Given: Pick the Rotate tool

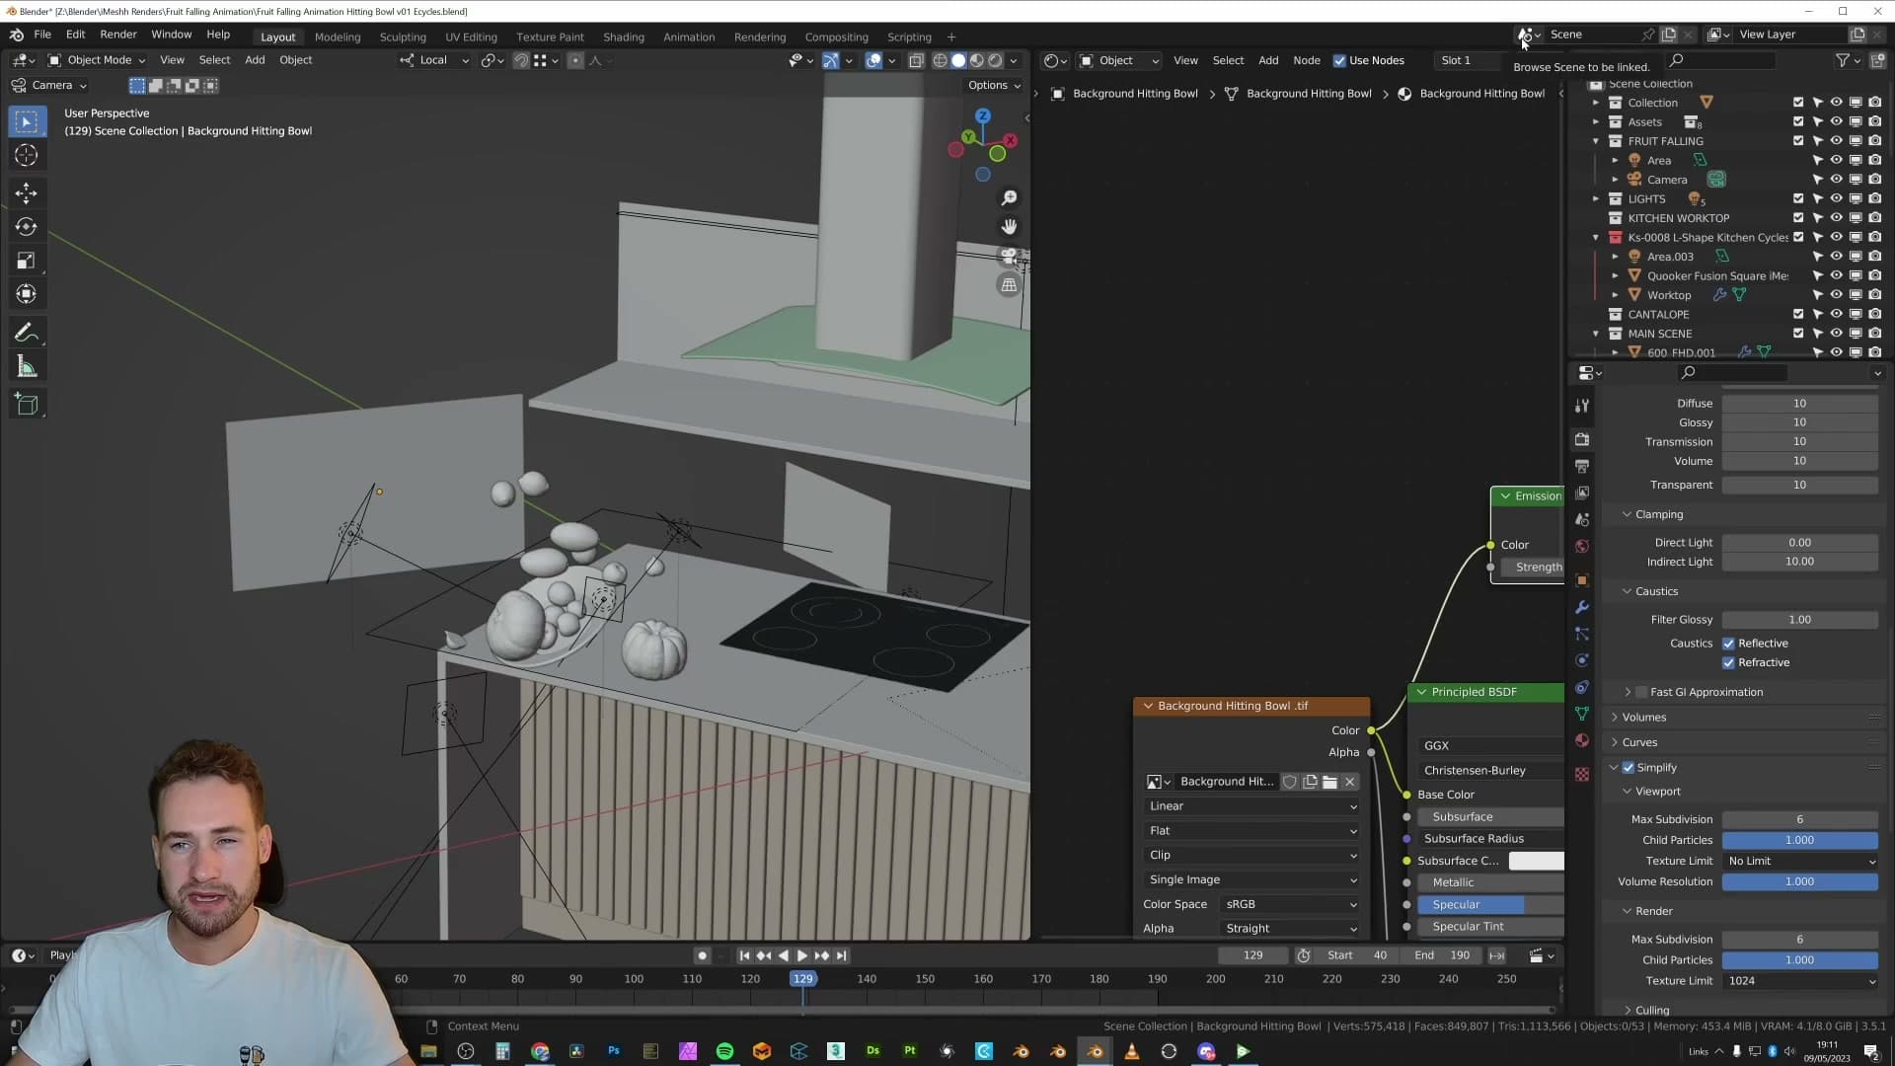Looking at the screenshot, I should pyautogui.click(x=27, y=227).
